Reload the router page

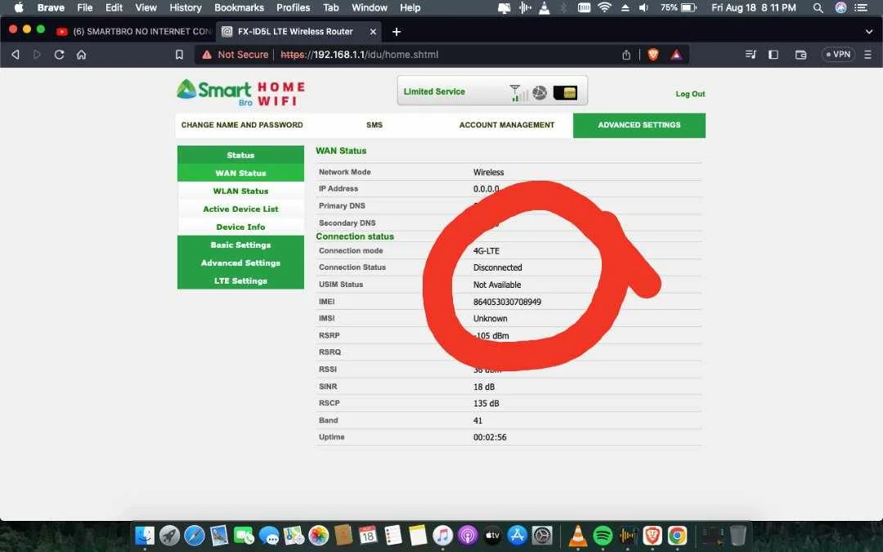59,55
